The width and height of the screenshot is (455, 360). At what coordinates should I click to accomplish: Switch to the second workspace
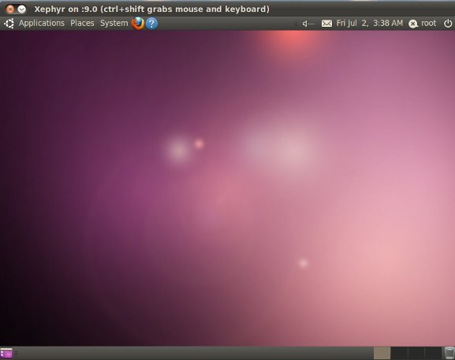pos(399,353)
